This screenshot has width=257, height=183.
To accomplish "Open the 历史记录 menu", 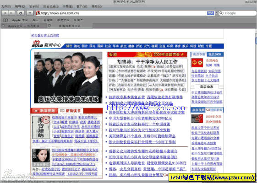I will tap(51, 6).
